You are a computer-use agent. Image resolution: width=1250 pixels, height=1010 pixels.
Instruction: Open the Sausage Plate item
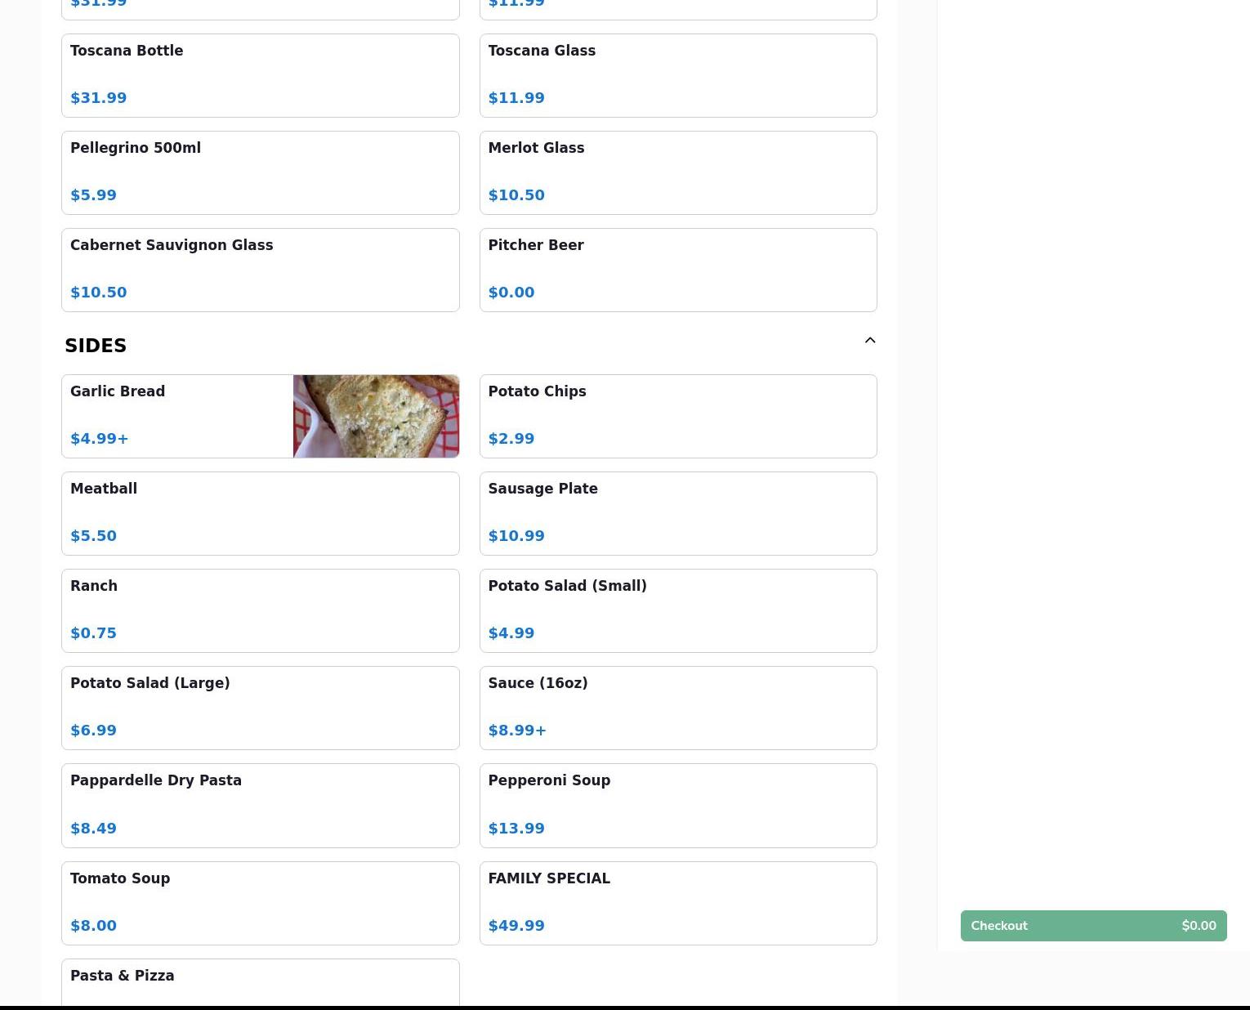pyautogui.click(x=677, y=513)
